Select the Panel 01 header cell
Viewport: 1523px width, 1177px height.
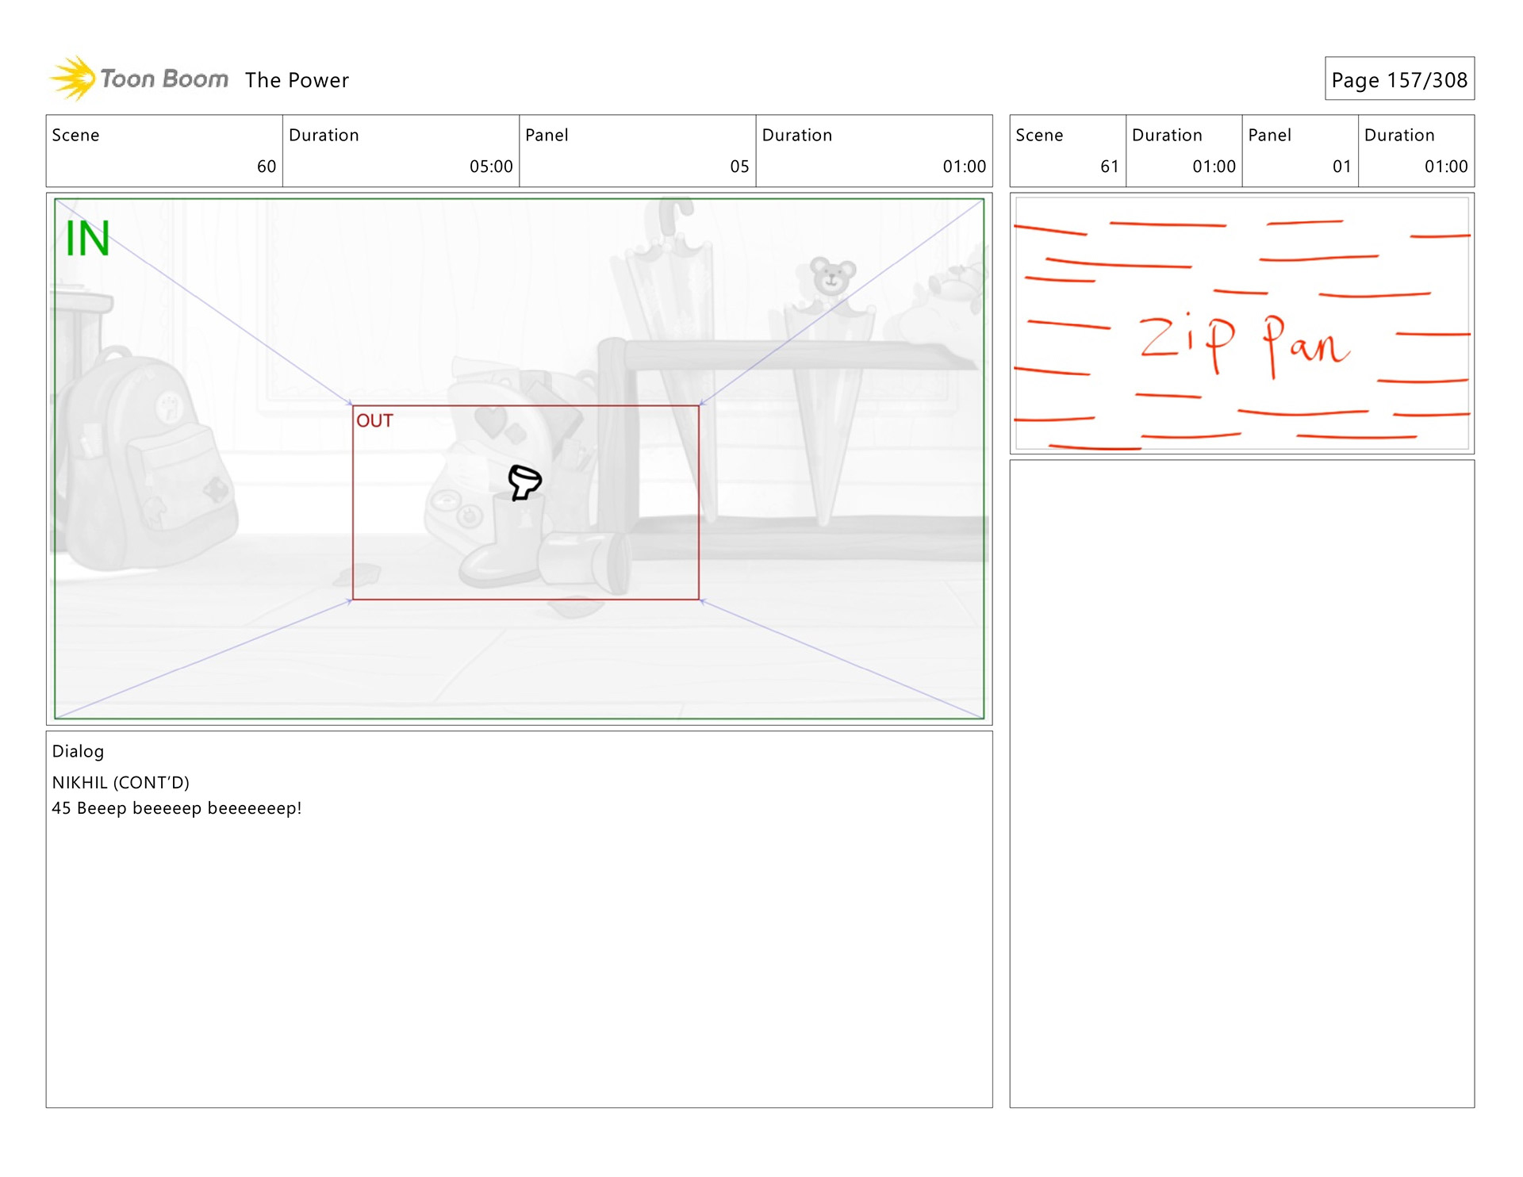tap(1299, 151)
